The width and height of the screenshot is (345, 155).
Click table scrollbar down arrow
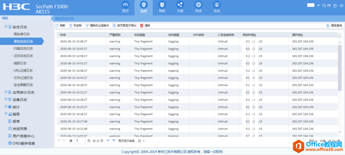[340, 131]
